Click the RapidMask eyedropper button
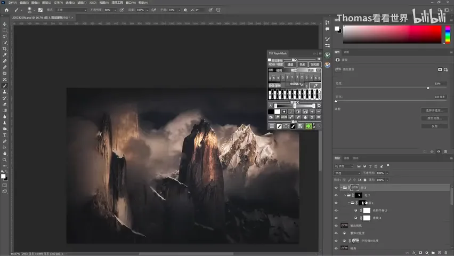The height and width of the screenshot is (256, 454). click(x=315, y=85)
